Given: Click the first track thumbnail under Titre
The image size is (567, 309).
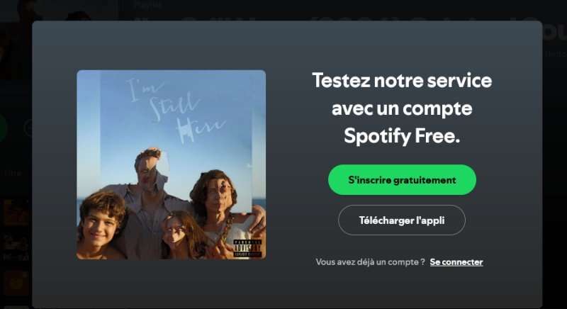Looking at the screenshot, I should 16,212.
